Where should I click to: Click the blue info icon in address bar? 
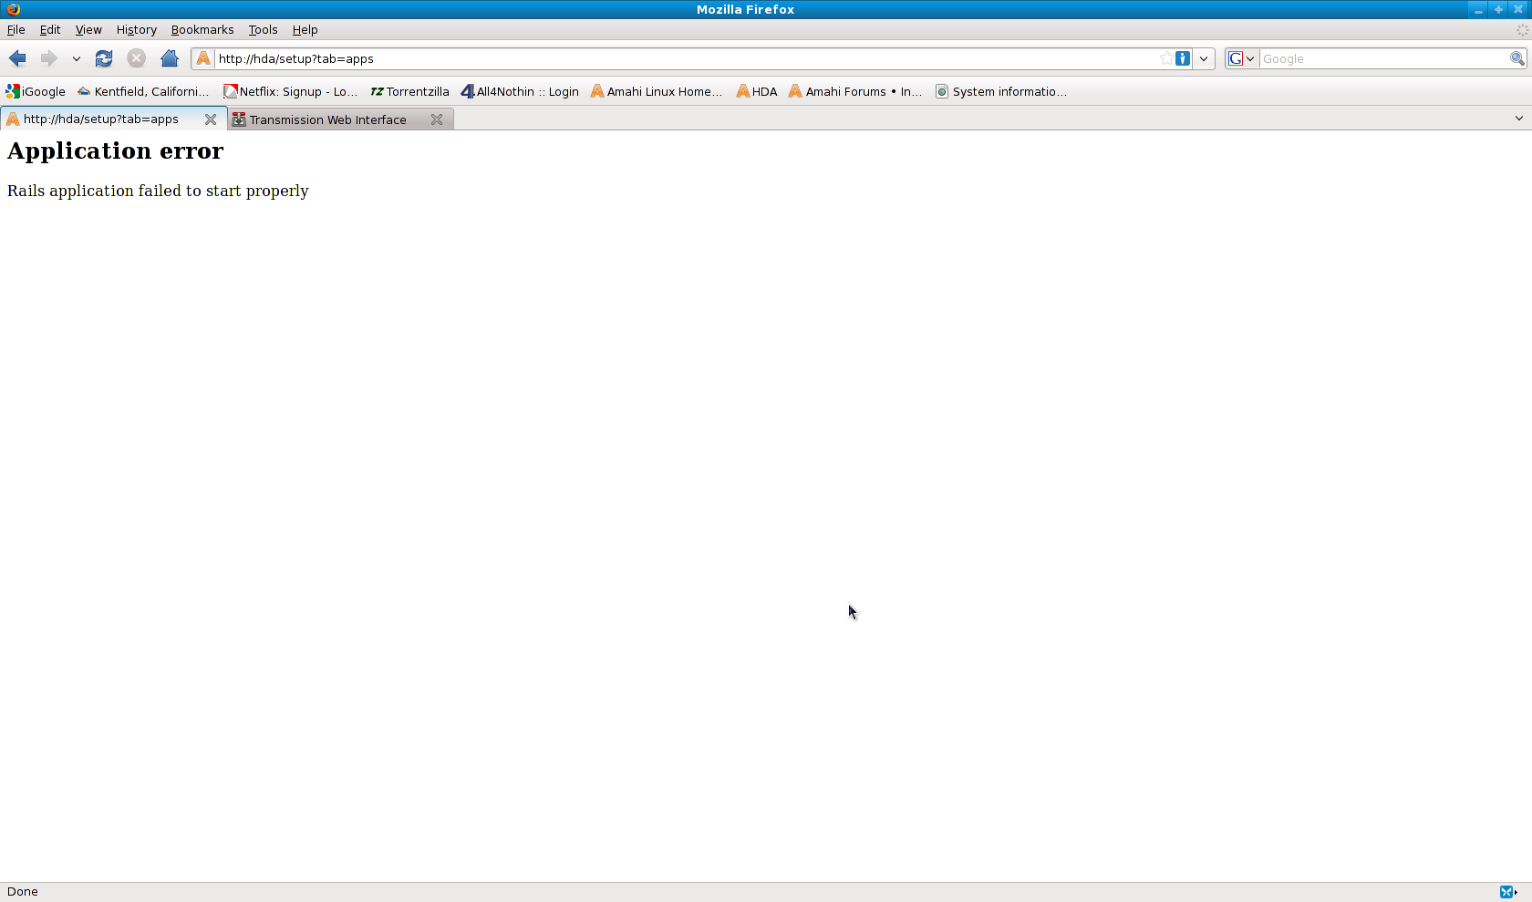coord(1183,58)
